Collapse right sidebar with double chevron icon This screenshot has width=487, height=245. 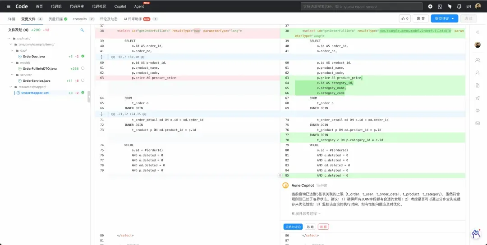pyautogui.click(x=478, y=32)
